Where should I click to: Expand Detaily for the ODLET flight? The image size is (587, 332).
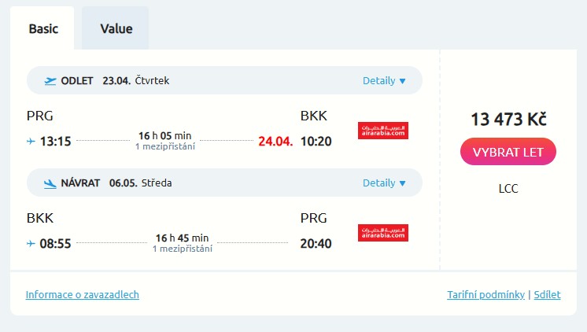(x=384, y=80)
